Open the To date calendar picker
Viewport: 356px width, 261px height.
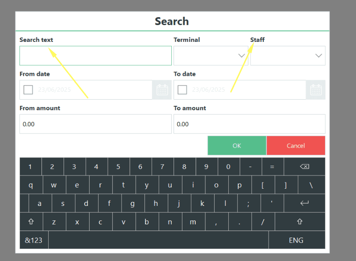pos(315,89)
